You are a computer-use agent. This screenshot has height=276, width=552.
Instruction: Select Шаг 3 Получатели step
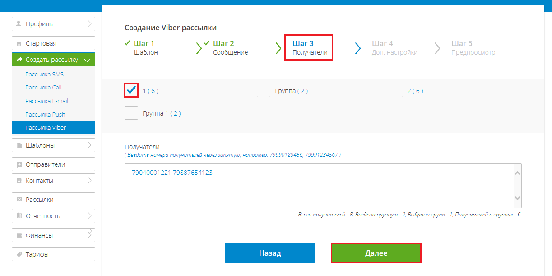point(309,48)
